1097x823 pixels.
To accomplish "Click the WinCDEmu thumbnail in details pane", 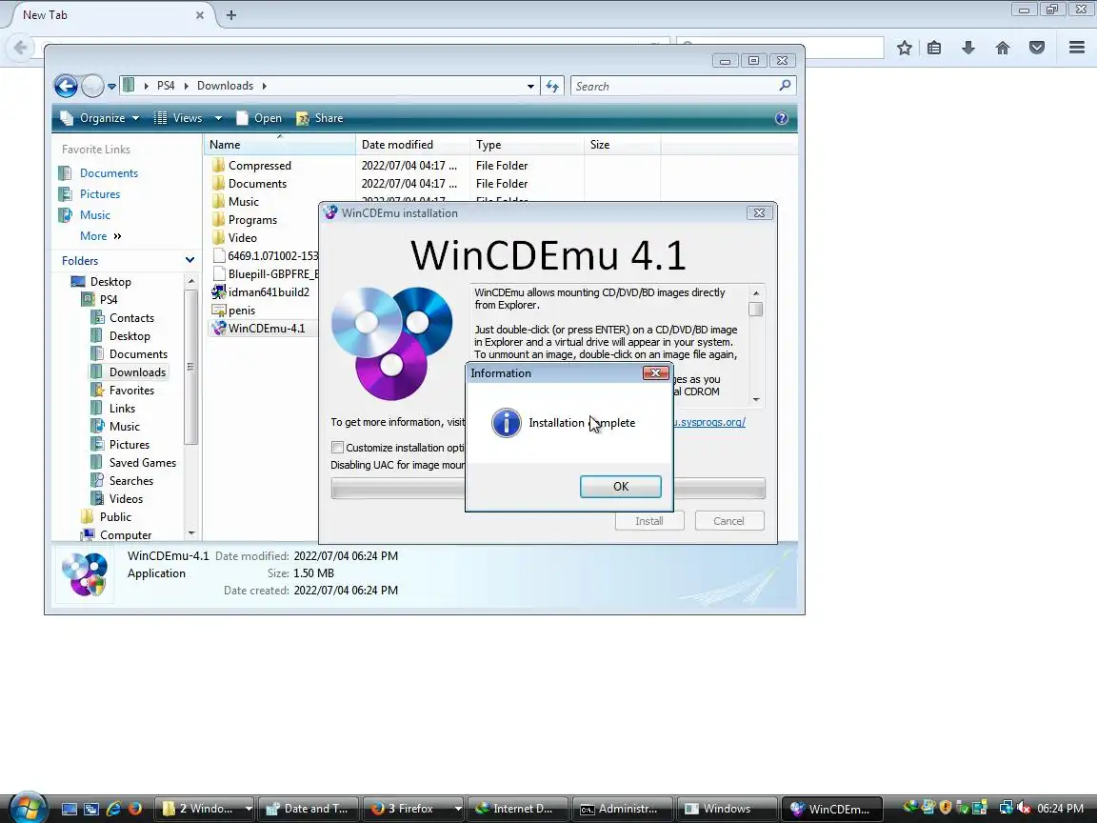I will click(85, 573).
